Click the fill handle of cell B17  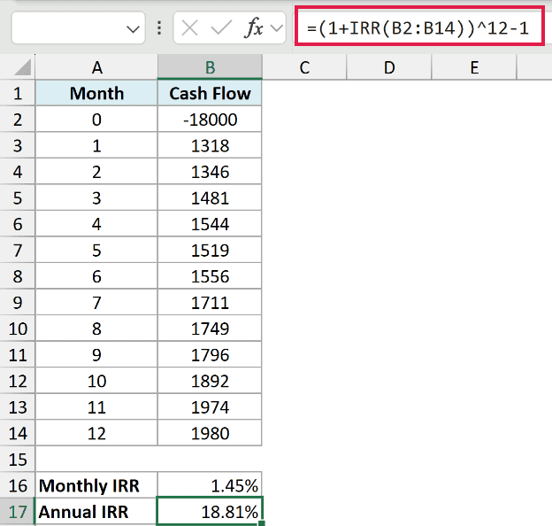(262, 523)
